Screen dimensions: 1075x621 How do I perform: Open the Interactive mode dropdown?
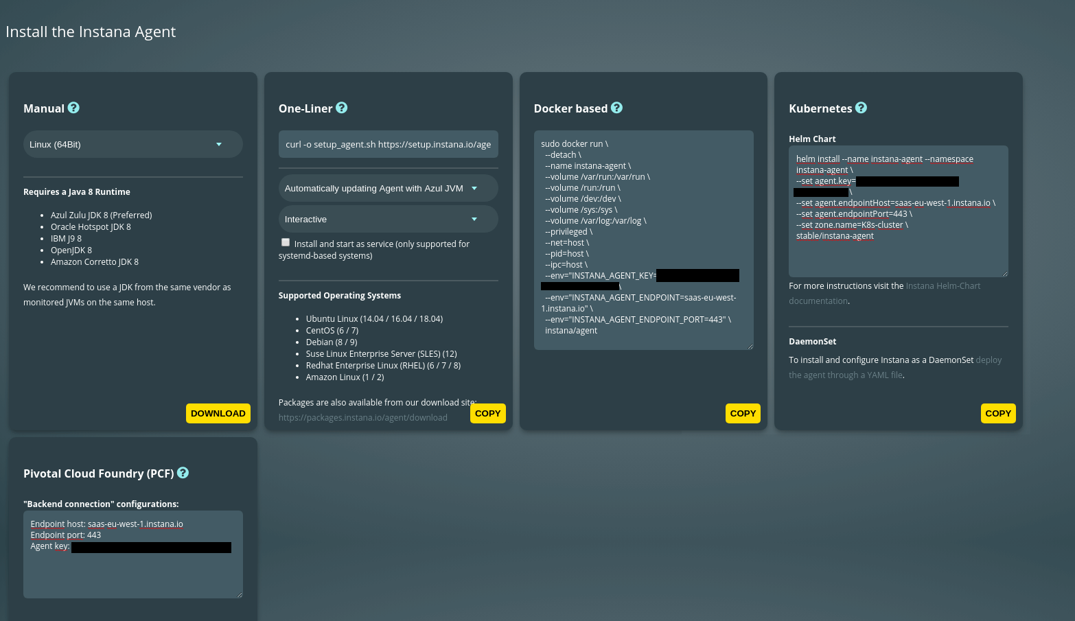click(388, 219)
